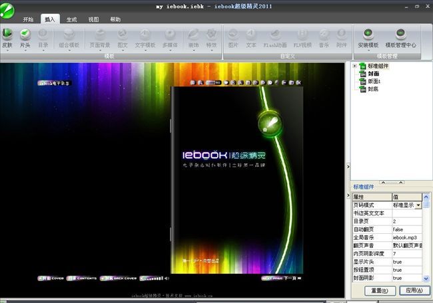Click the 重置(R) reset button

380,290
